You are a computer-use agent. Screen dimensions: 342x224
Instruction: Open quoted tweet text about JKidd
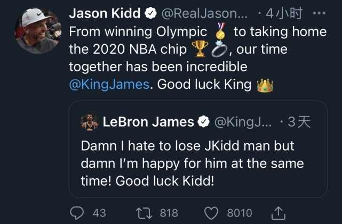[192, 163]
